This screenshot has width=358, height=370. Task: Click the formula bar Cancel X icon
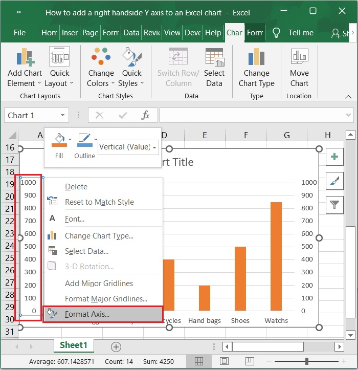pos(99,115)
